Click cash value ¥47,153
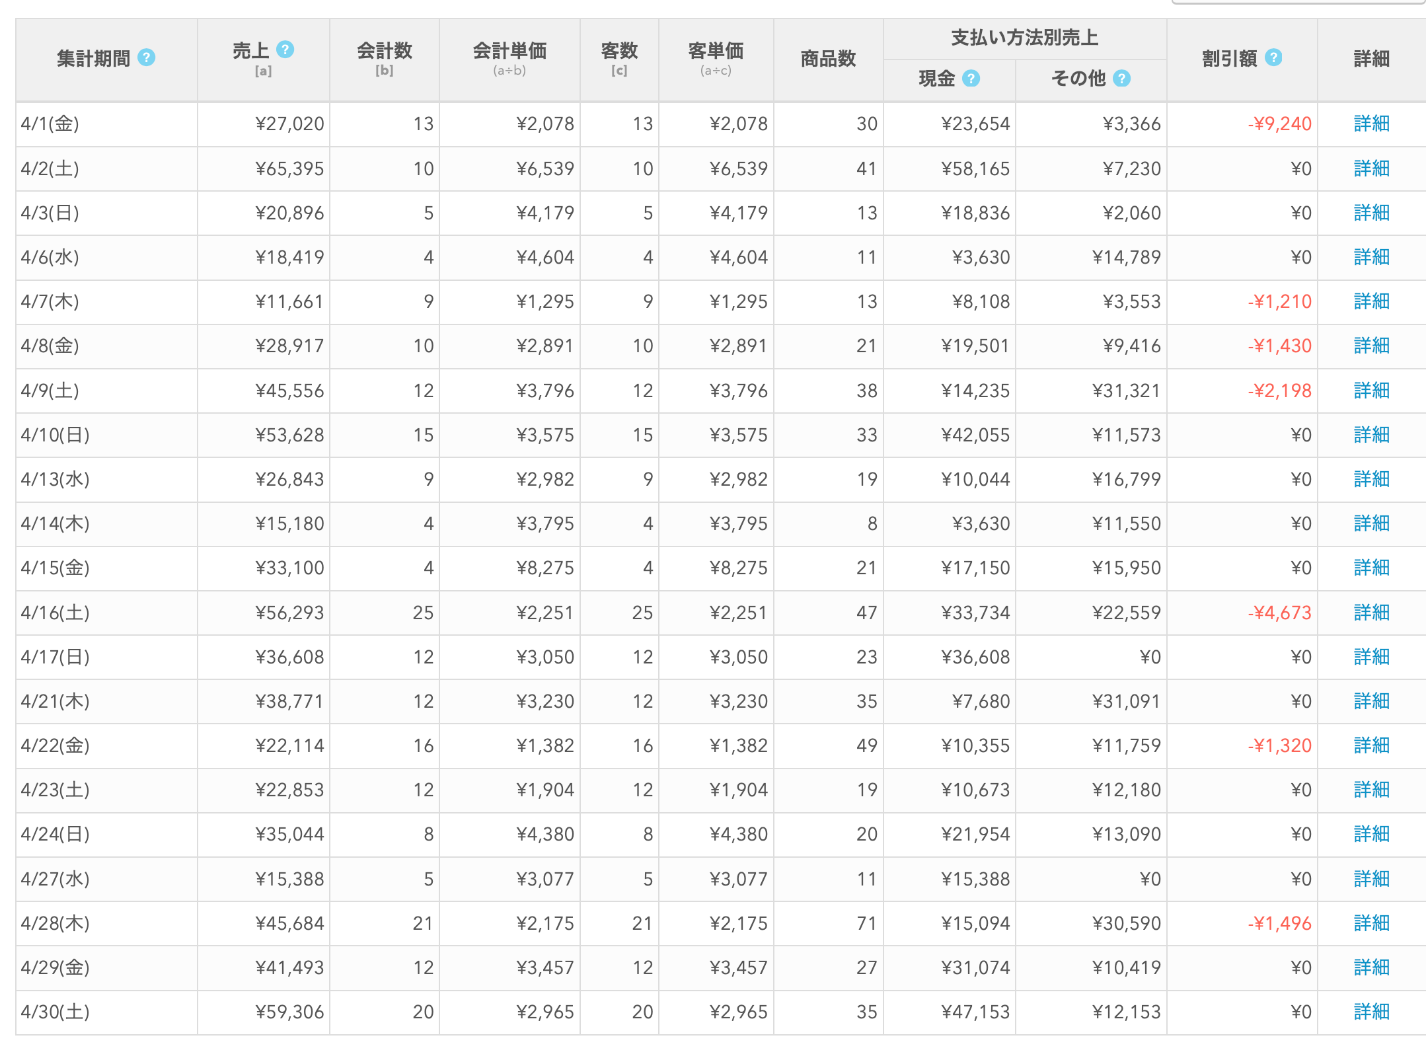The image size is (1426, 1056). tap(975, 1012)
